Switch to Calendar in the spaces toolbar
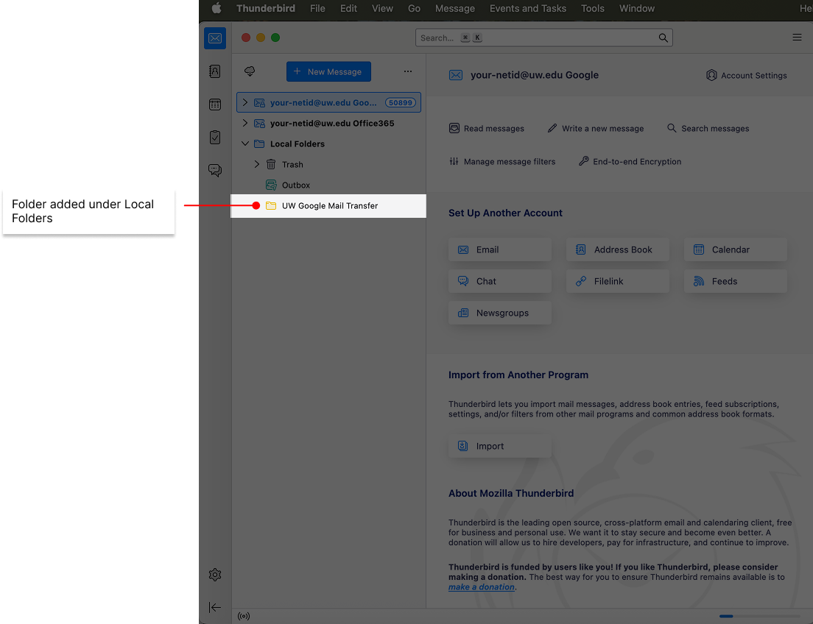 point(215,104)
